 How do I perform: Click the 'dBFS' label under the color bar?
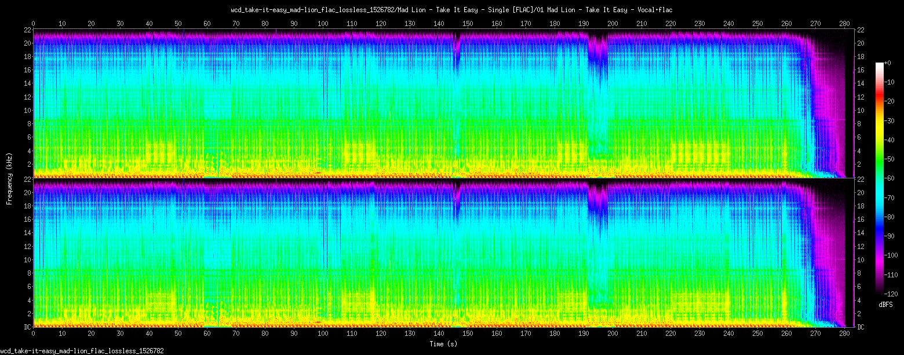click(885, 305)
